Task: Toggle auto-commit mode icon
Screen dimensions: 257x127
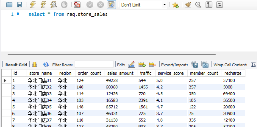Action: pos(111,5)
